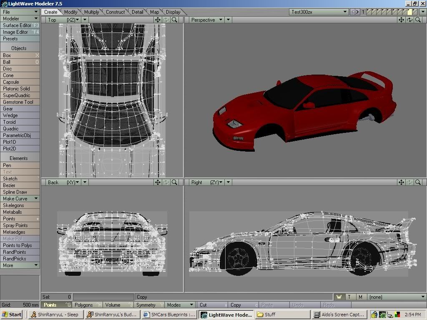Click the zoom magnifier in Right viewport

point(418,182)
